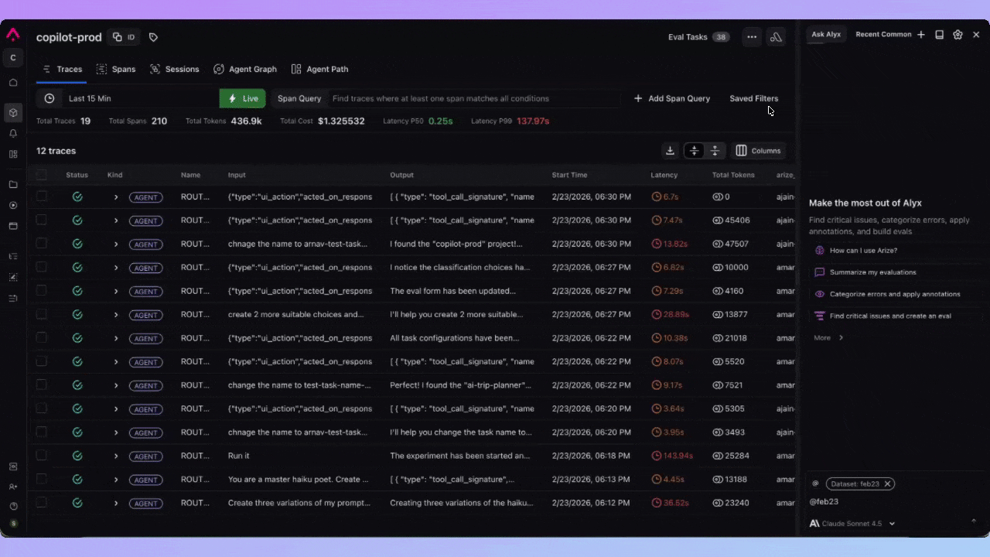This screenshot has height=557, width=990.
Task: Click the Arize logo in the sidebar
Action: click(13, 34)
